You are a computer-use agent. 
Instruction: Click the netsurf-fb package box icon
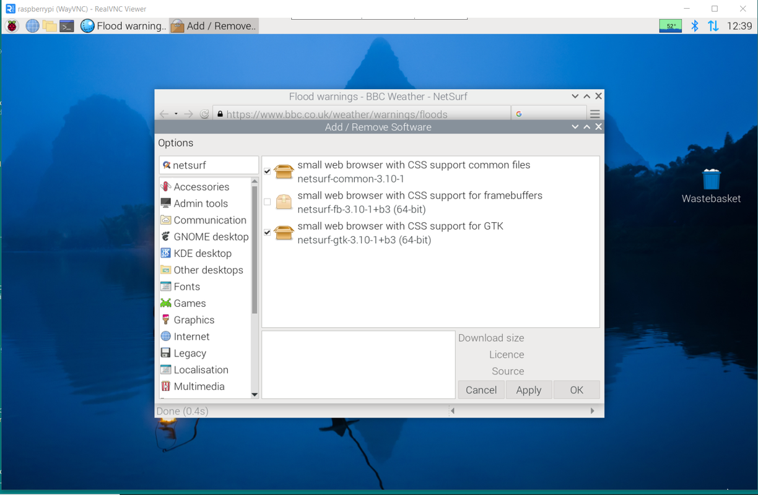click(x=284, y=202)
